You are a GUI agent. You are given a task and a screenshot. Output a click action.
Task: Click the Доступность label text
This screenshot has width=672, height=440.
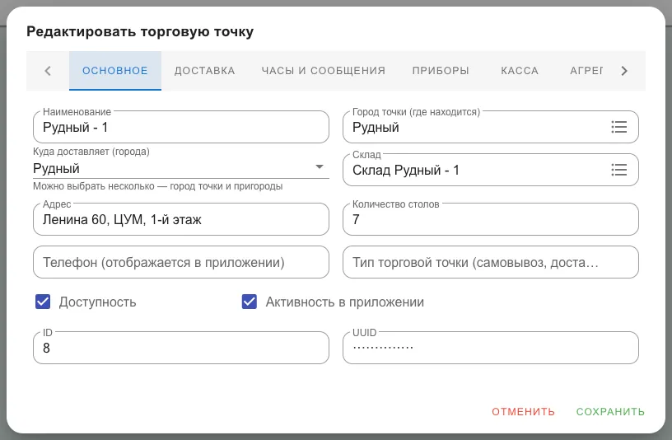point(97,302)
